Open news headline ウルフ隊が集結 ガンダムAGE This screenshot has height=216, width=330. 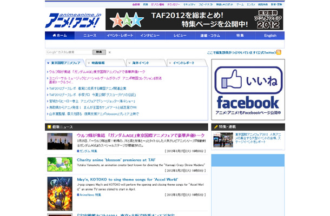(x=141, y=136)
